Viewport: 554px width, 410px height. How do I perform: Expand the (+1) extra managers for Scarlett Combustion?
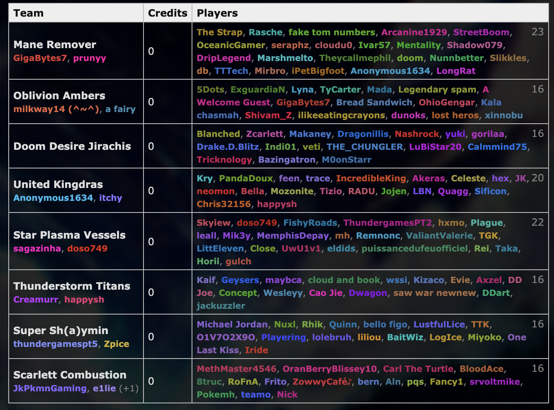[x=129, y=388]
